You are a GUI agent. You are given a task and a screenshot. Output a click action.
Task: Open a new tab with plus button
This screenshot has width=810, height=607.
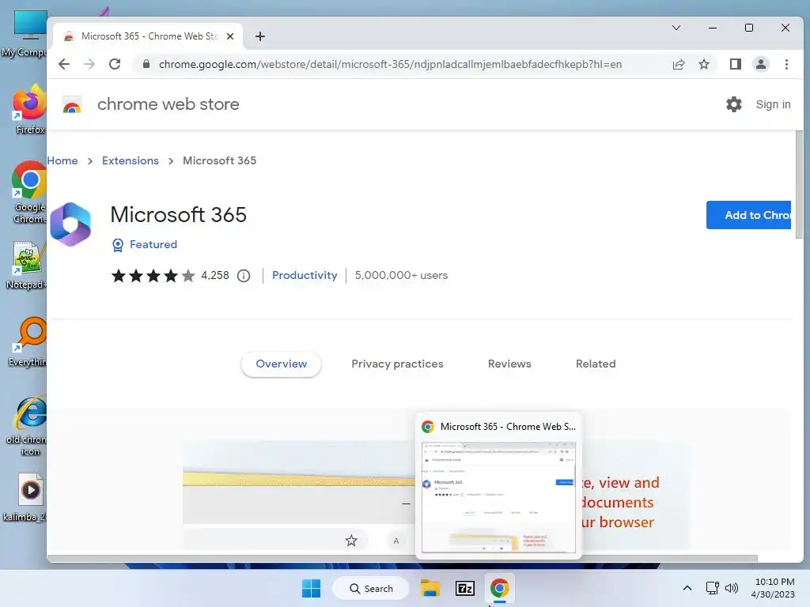[259, 36]
